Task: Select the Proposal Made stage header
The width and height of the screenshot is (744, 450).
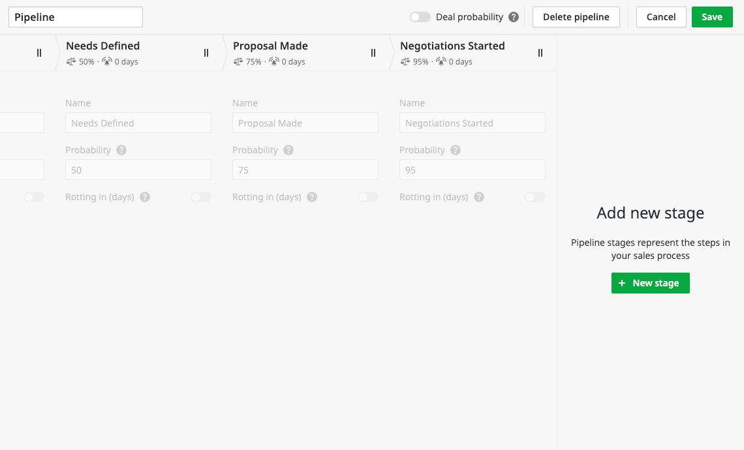Action: (x=287, y=52)
